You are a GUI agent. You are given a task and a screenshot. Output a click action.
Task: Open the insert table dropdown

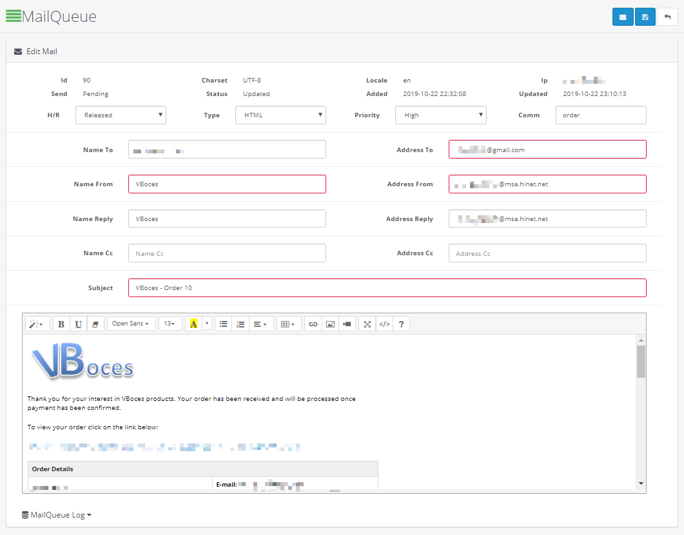coord(289,324)
